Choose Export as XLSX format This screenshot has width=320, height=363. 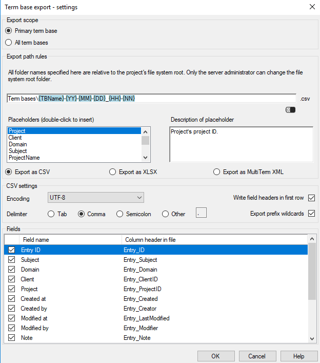coord(113,172)
